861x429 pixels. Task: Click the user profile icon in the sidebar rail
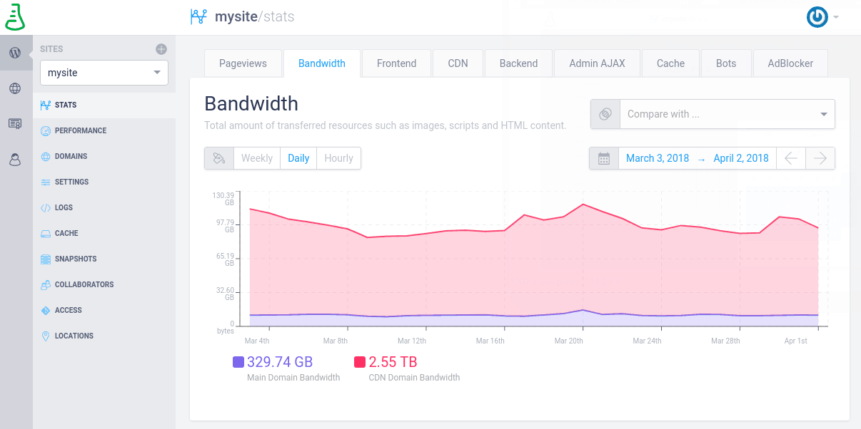pos(15,160)
